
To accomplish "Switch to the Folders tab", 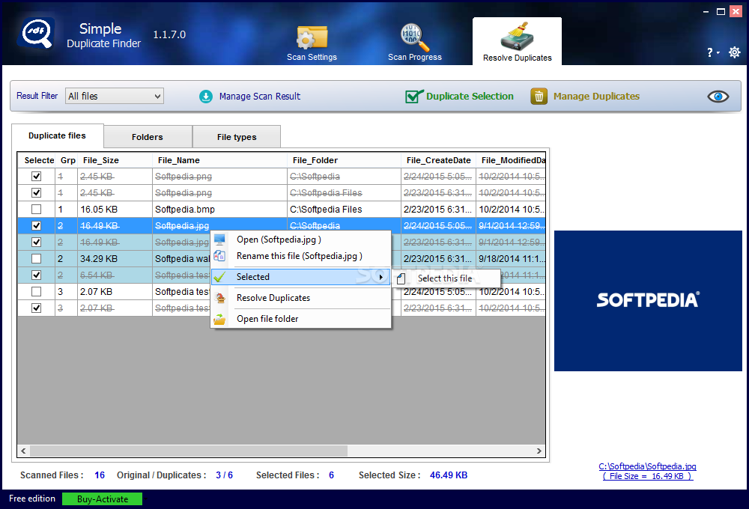I will click(x=148, y=137).
